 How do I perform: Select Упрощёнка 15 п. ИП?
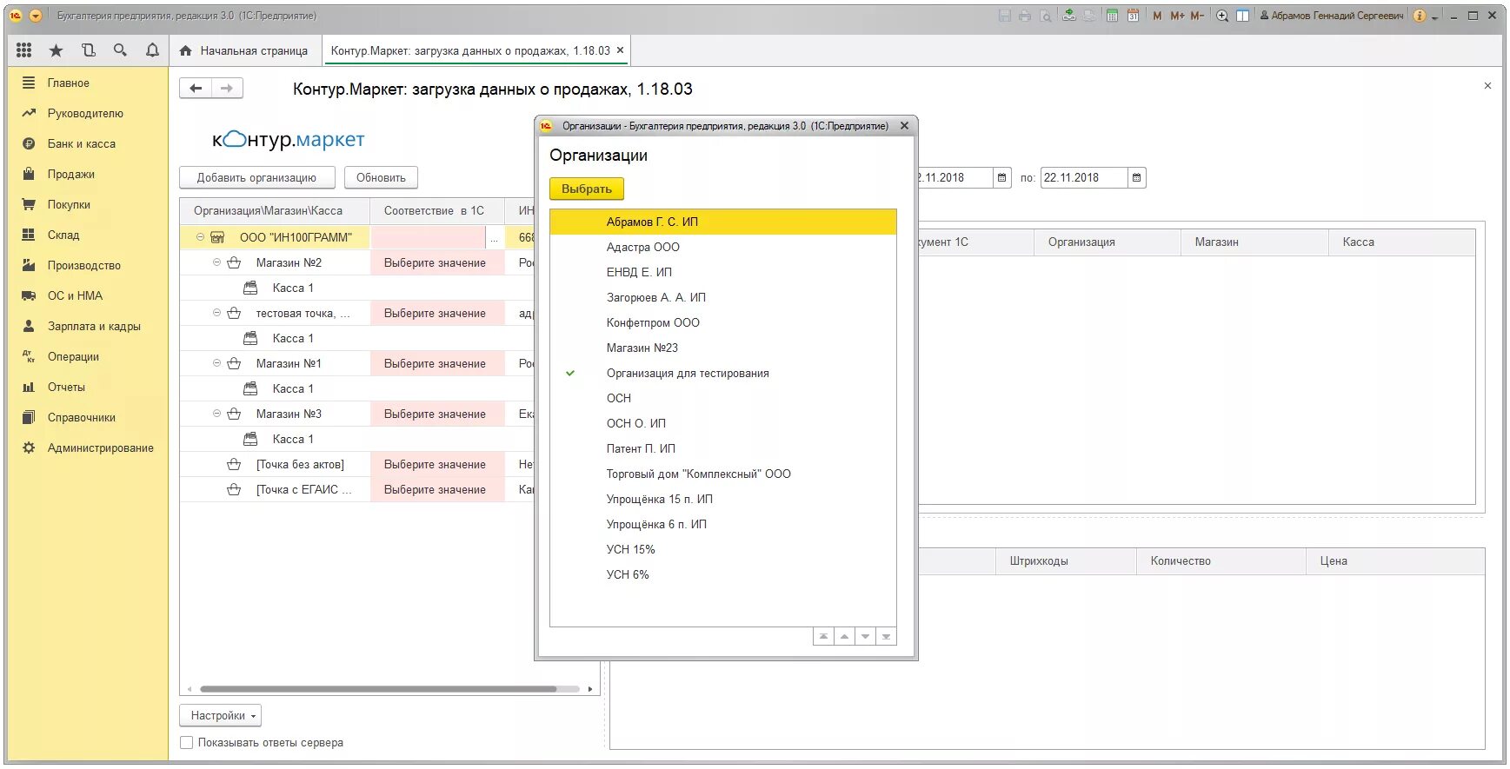tap(723, 499)
